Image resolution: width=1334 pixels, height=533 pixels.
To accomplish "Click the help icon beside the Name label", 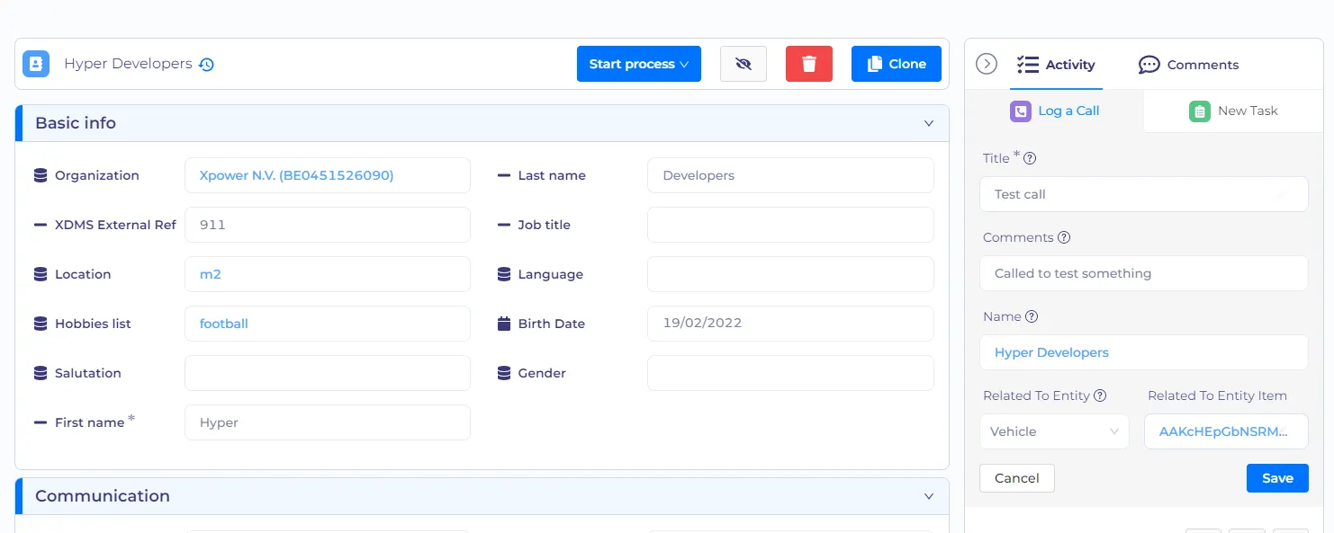I will [x=1032, y=316].
